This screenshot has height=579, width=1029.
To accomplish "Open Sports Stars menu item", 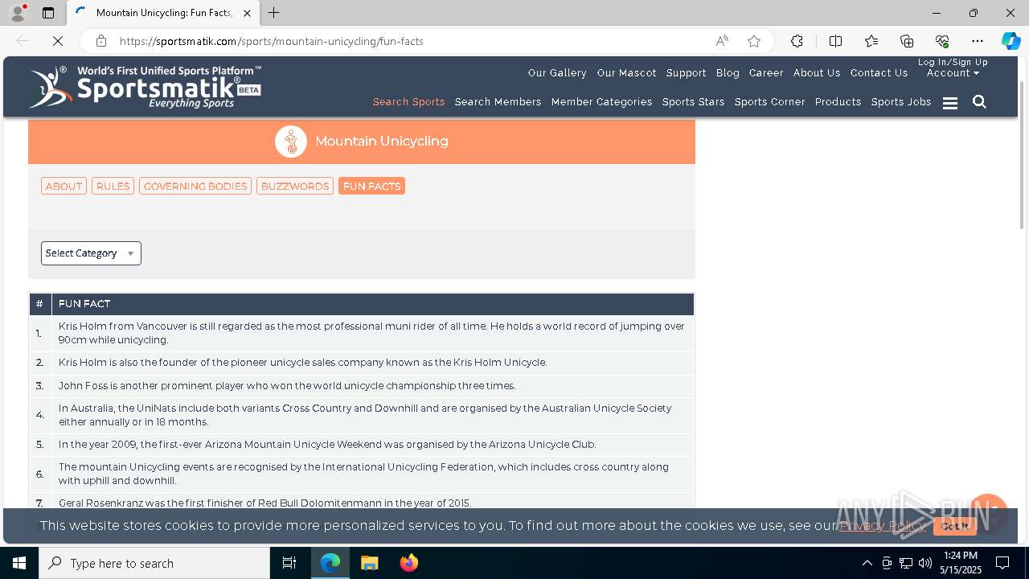I will click(x=693, y=102).
